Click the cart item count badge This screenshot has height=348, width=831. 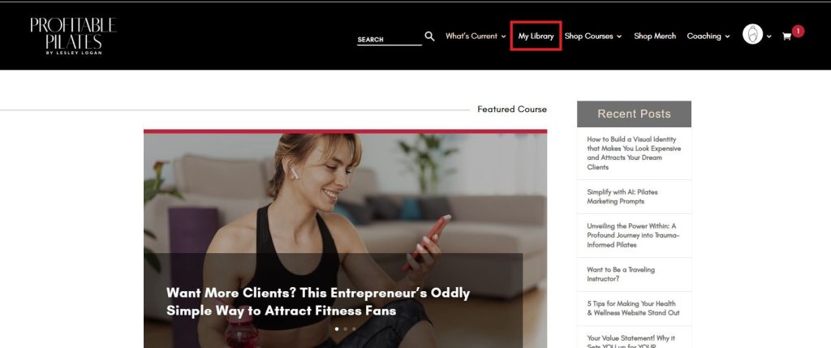[x=799, y=32]
